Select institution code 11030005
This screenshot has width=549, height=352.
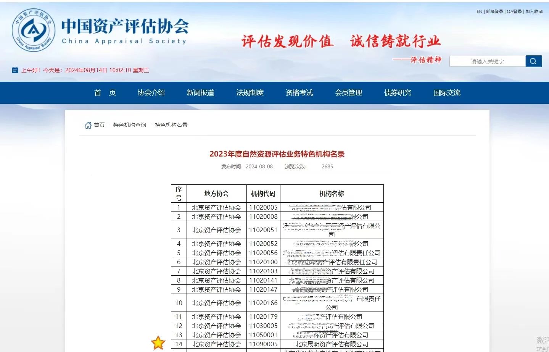click(x=263, y=326)
